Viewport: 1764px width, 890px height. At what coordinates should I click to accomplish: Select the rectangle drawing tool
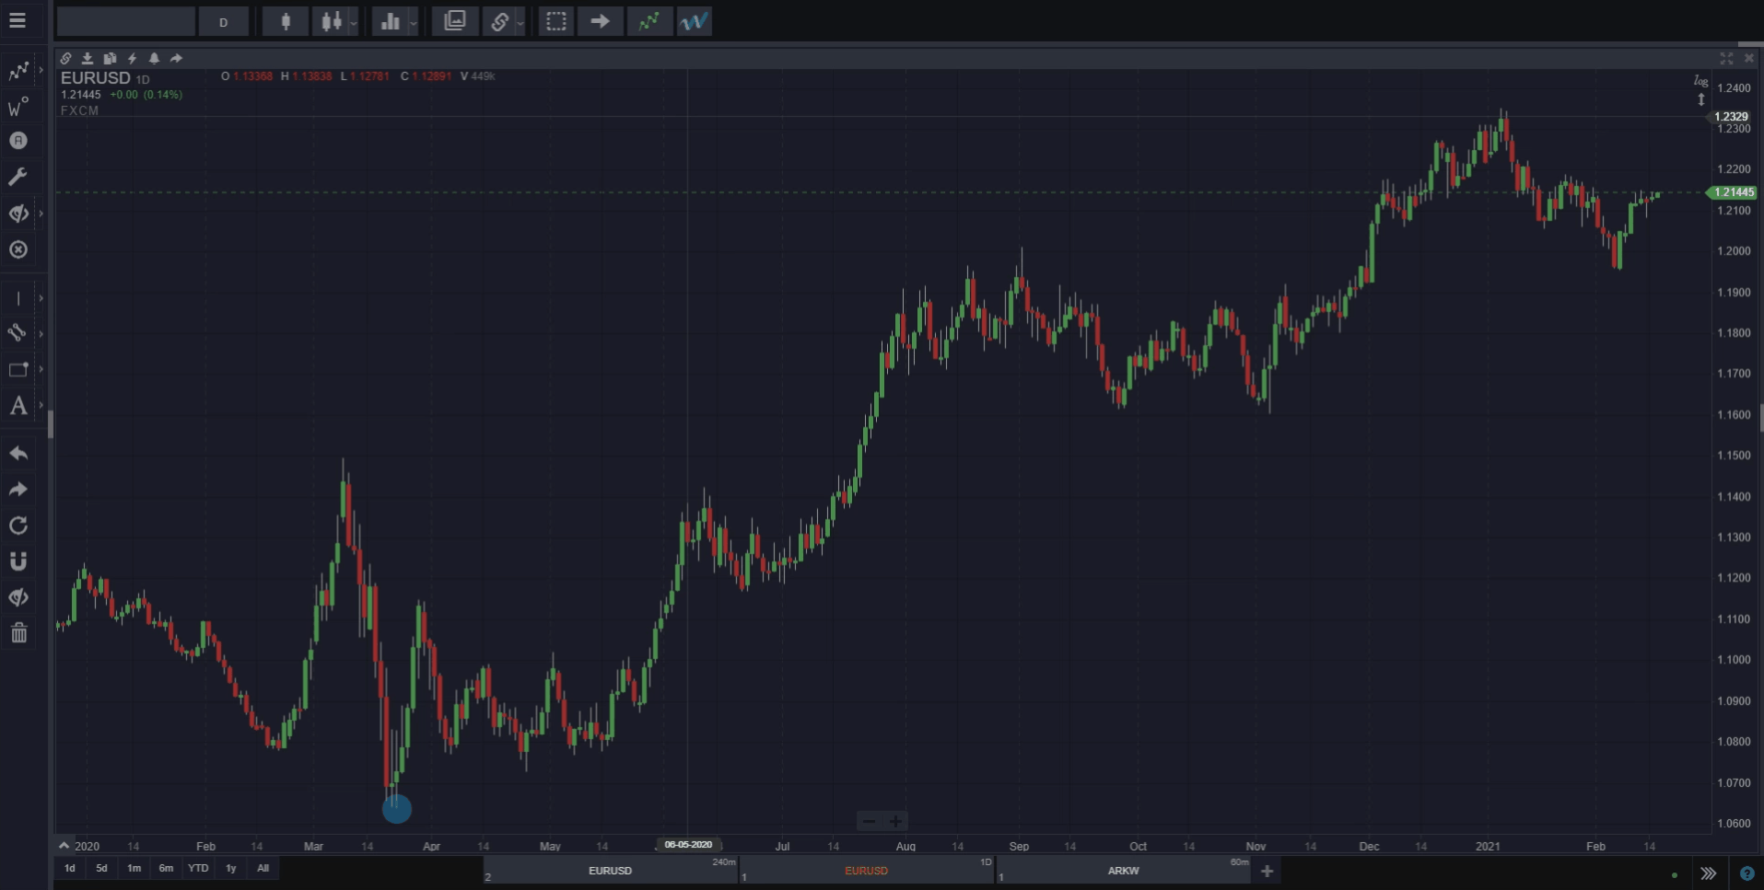click(x=18, y=369)
